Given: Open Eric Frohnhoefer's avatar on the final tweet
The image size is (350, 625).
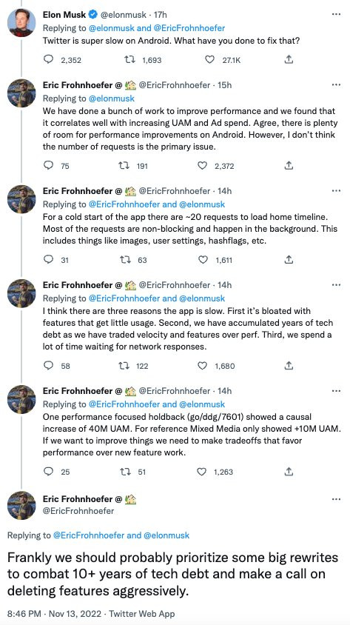Looking at the screenshot, I should coord(21,505).
